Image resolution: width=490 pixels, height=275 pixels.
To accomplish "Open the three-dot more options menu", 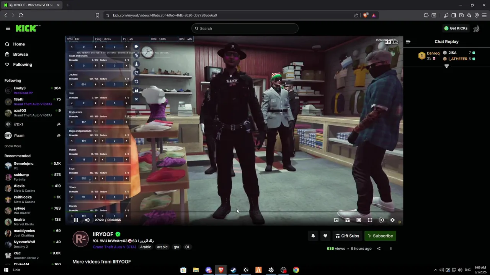I will coord(391,249).
